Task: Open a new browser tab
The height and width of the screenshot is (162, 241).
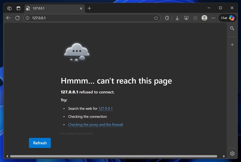Action: coord(89,8)
